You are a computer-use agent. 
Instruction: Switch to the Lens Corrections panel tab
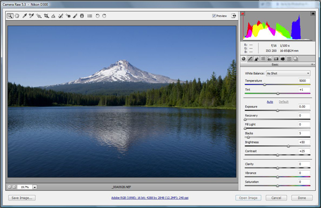[276, 59]
